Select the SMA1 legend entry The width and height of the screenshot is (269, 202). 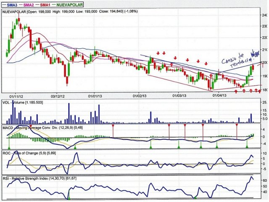(42, 5)
